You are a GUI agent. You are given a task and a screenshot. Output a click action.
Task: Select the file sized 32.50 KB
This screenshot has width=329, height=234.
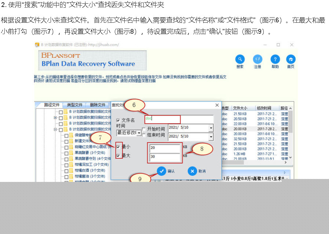coord(240,139)
